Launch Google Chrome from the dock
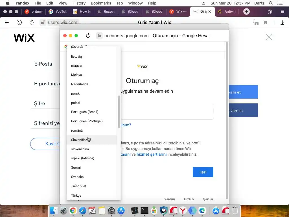 tap(73, 210)
